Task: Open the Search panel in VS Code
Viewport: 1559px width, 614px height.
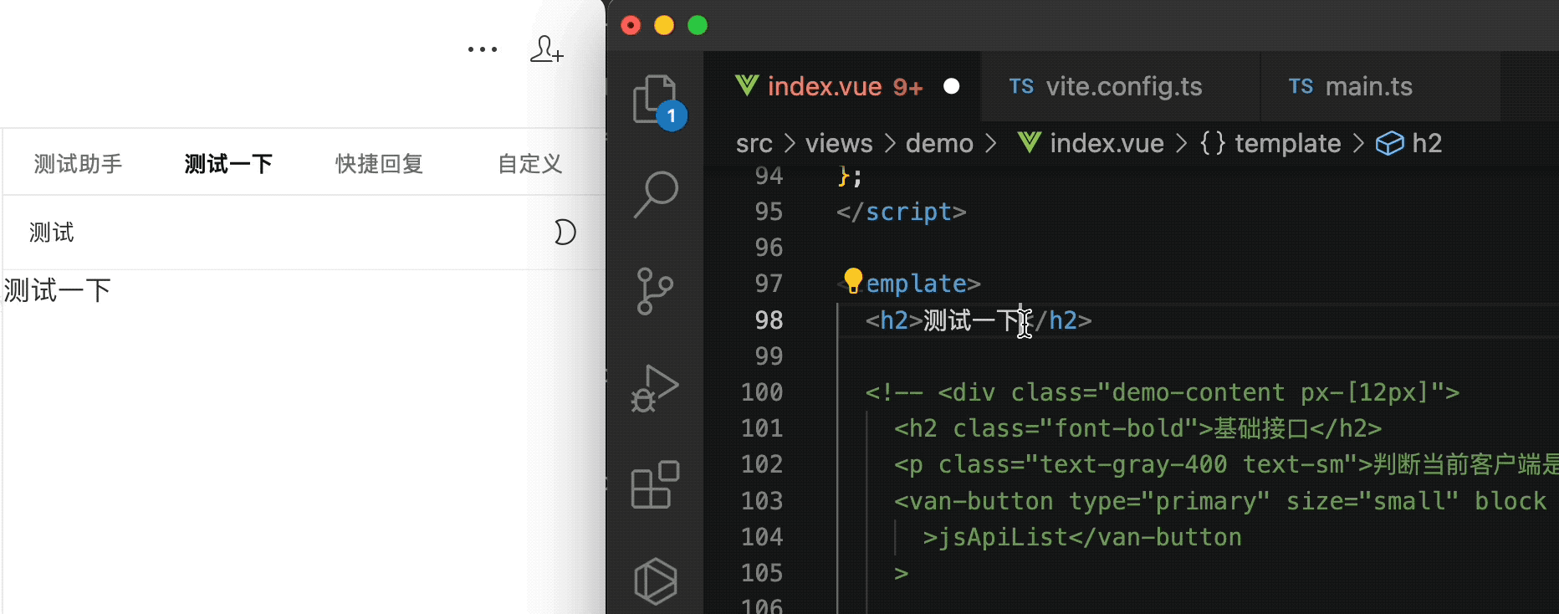Action: pyautogui.click(x=656, y=195)
